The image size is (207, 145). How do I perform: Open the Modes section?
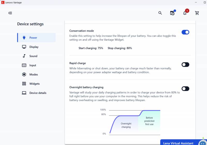tap(36, 74)
